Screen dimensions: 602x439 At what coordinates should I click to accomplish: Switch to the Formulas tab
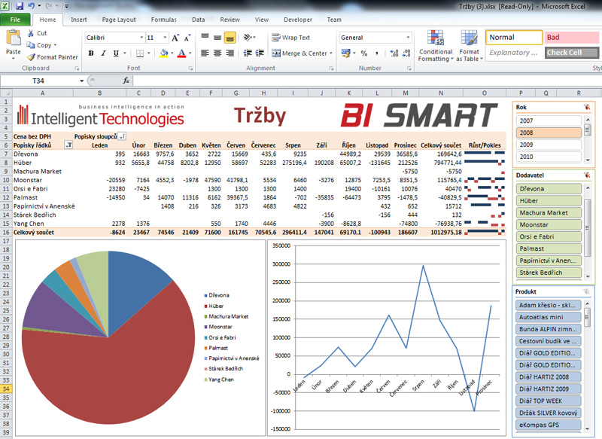[164, 20]
